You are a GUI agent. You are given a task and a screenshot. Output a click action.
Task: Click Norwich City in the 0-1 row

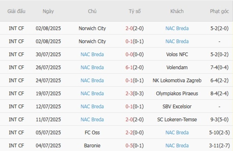coord(92,42)
